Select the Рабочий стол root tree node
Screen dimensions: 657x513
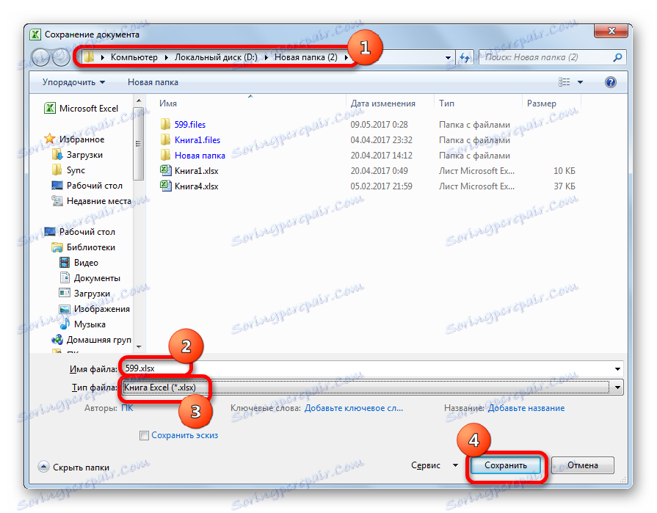click(x=79, y=232)
